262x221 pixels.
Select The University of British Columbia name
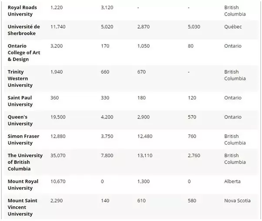point(25,162)
